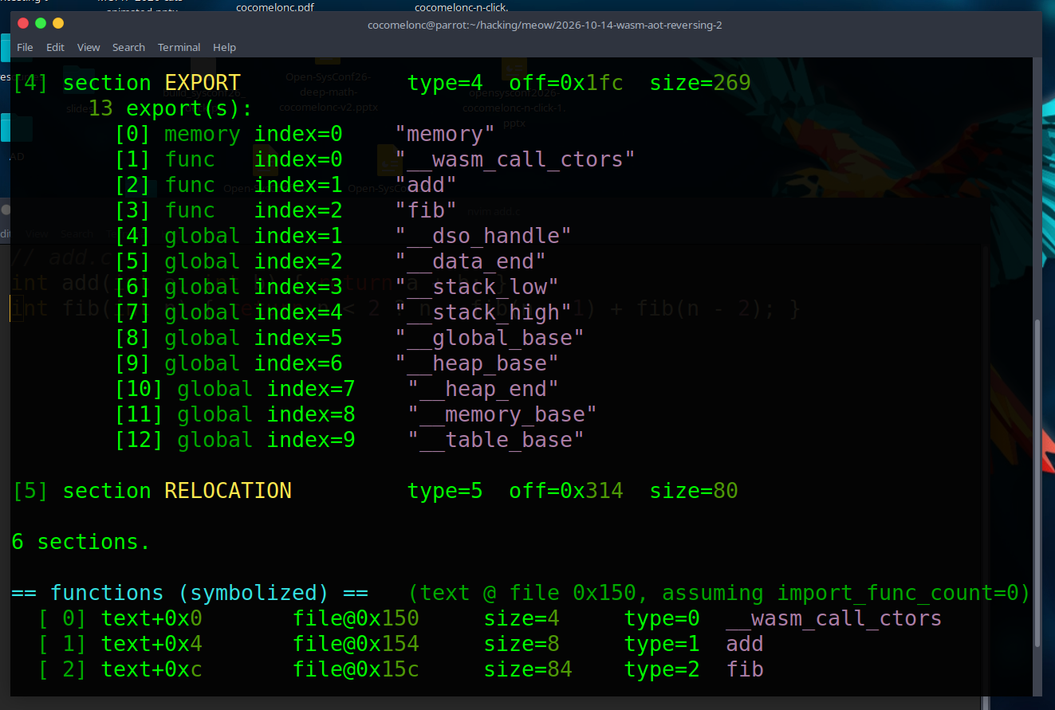1055x710 pixels.
Task: Open the Edit menu
Action: pyautogui.click(x=55, y=47)
